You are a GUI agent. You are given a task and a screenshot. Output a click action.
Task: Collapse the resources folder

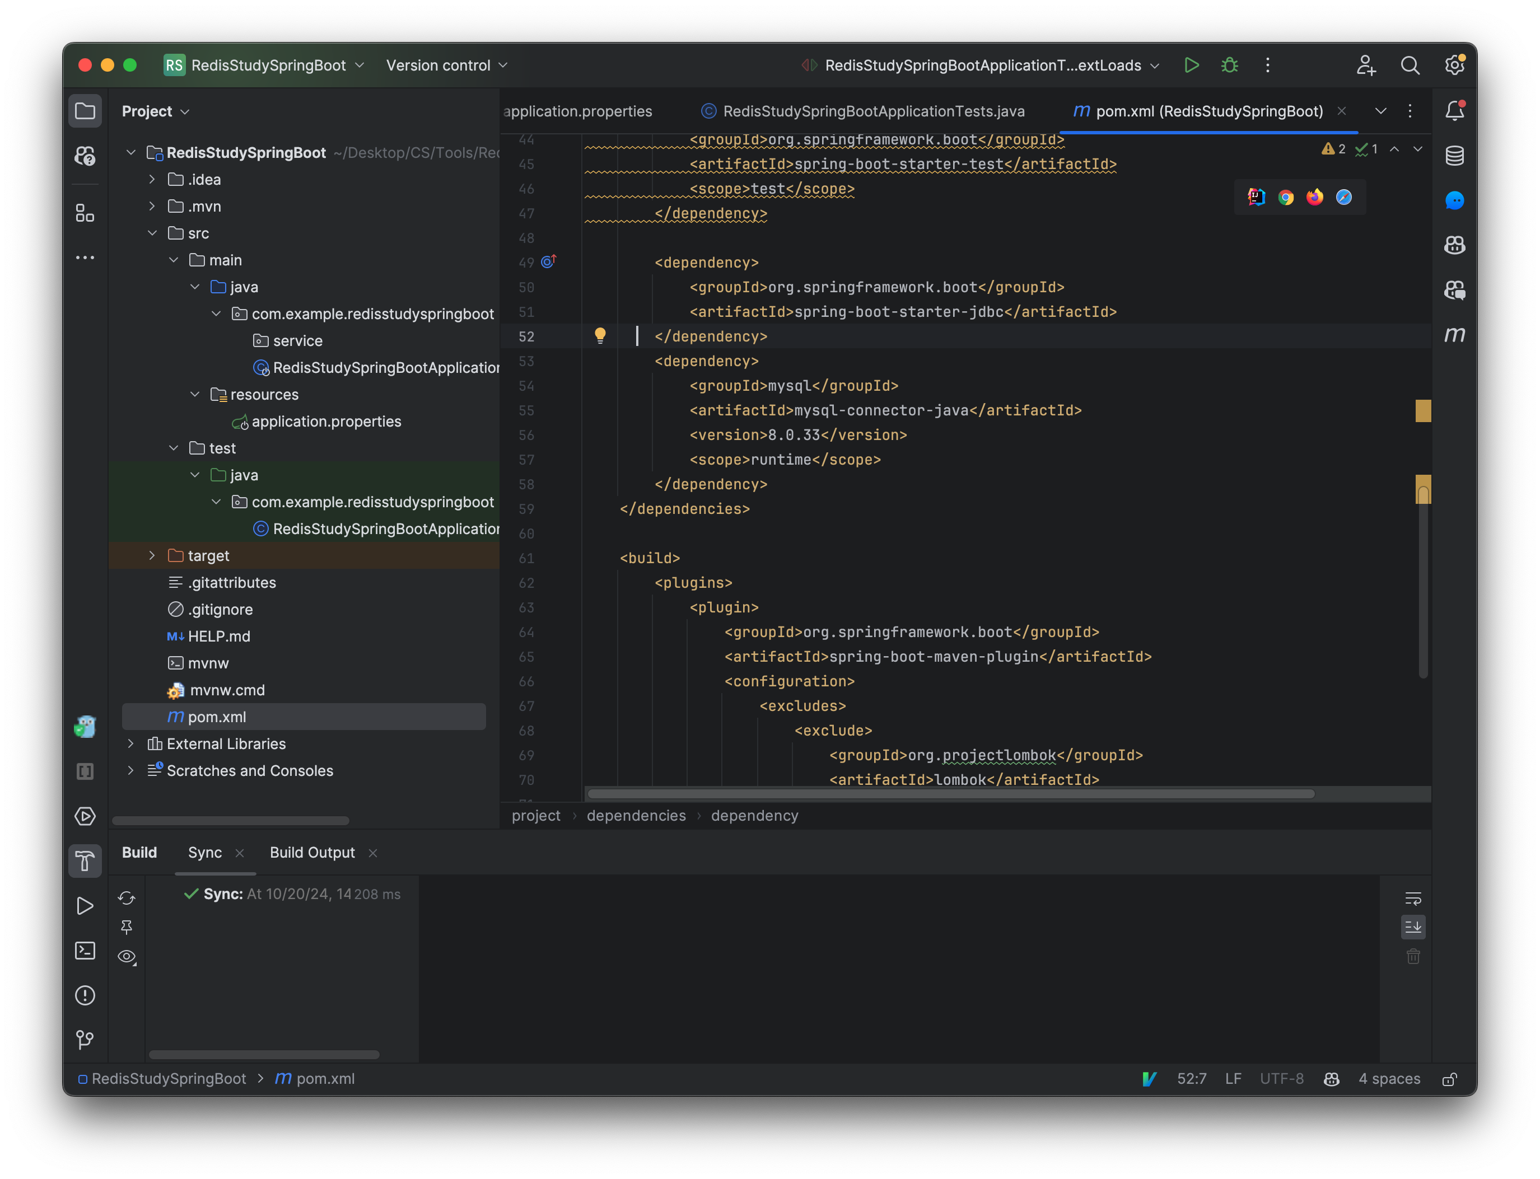195,395
